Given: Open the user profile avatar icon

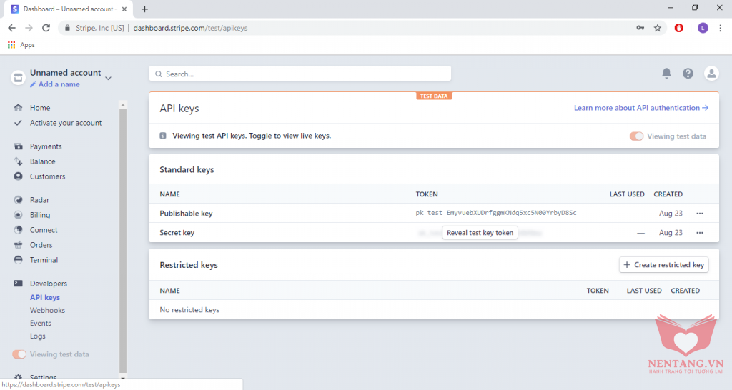Looking at the screenshot, I should [711, 74].
